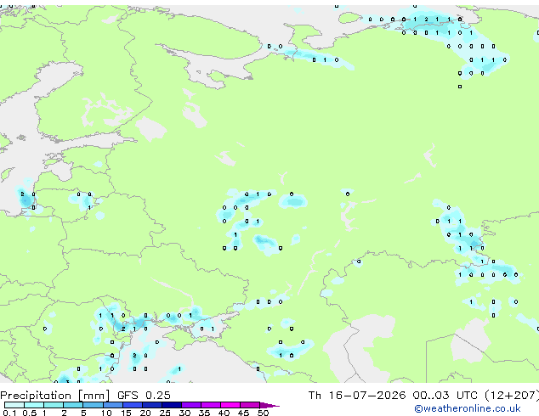Click the 40–45 mm magenta legend swatch
539x416 pixels.
pos(230,405)
